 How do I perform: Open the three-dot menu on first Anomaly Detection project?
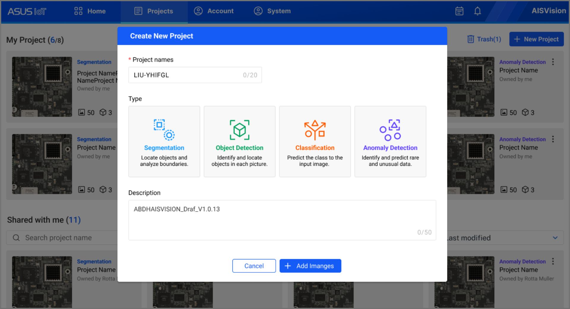(x=553, y=62)
